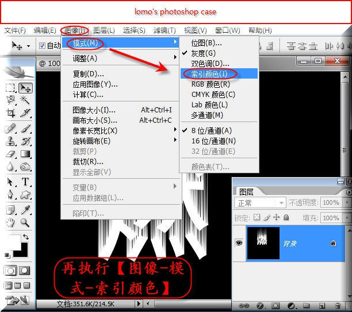Reset default colors small icon
The image size is (352, 312).
[7, 255]
